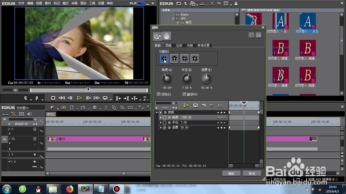Click the folder icon in the bin toolbar
Screen dimensions: 346x194
point(179,3)
